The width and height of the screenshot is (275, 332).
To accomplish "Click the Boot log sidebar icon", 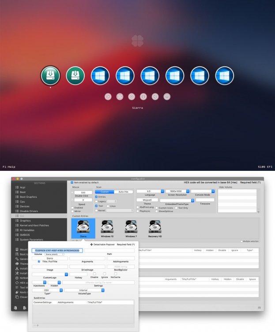I will pos(17,254).
